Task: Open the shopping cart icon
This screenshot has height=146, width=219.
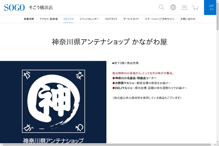Action: (195, 8)
